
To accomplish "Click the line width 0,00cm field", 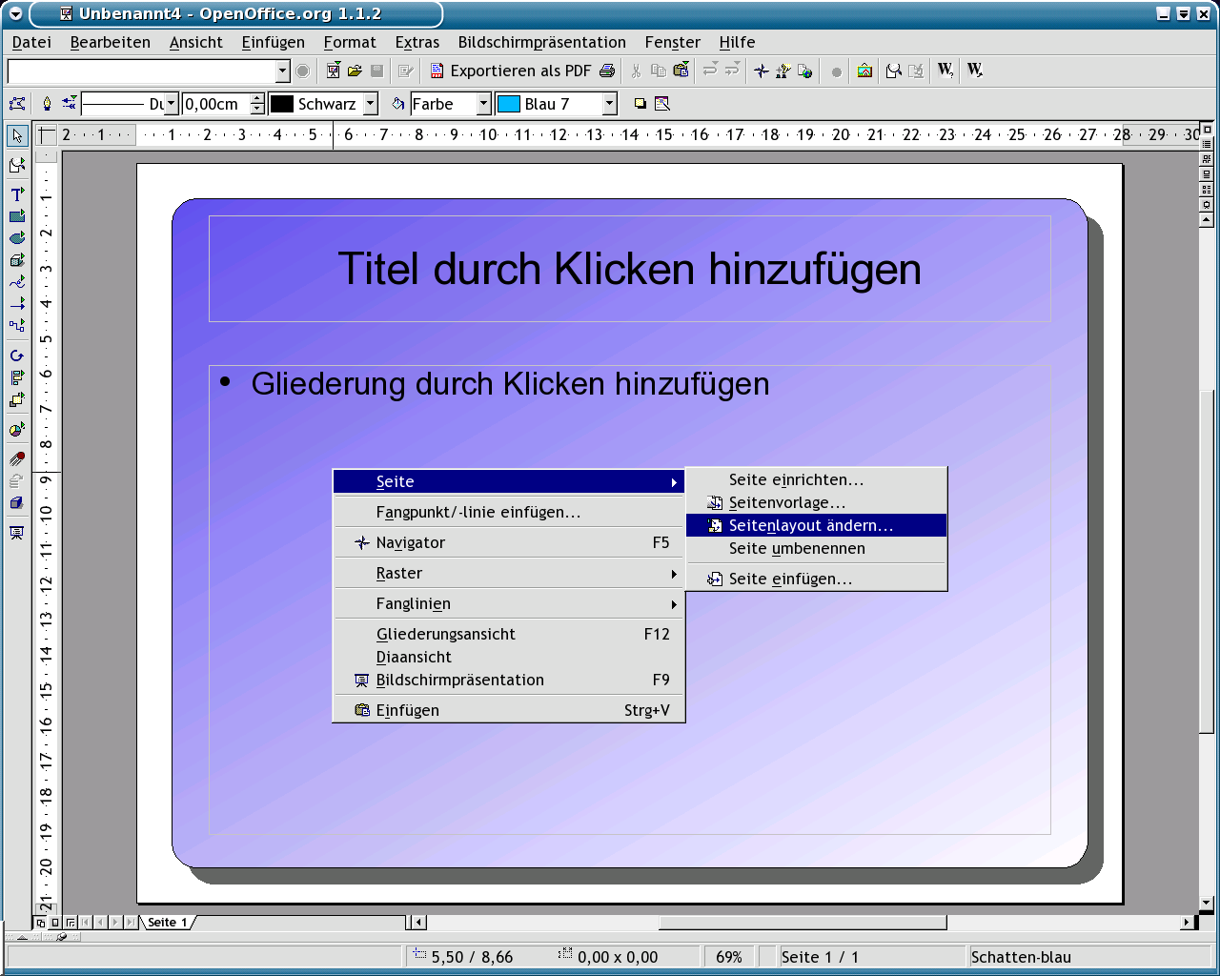I will click(x=215, y=104).
